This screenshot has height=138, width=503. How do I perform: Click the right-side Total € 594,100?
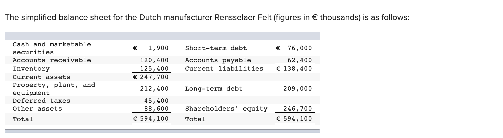point(294,119)
